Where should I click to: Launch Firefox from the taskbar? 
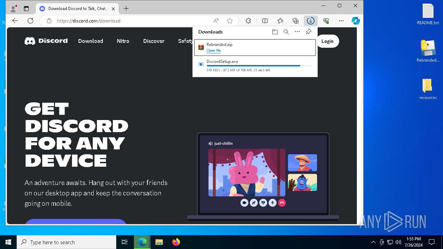pos(176,242)
